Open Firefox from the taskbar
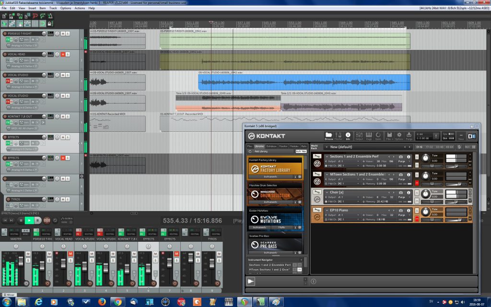This screenshot has width=491, height=307. [x=102, y=302]
